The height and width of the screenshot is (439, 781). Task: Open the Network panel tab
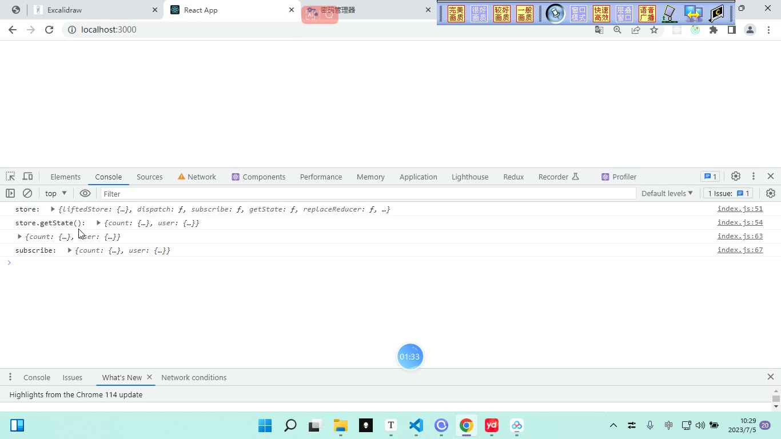click(x=197, y=177)
